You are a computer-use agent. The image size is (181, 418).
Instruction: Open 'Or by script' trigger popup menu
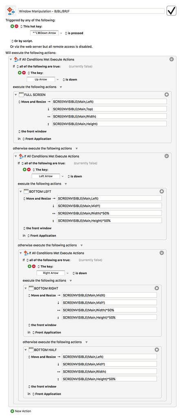click(22, 41)
